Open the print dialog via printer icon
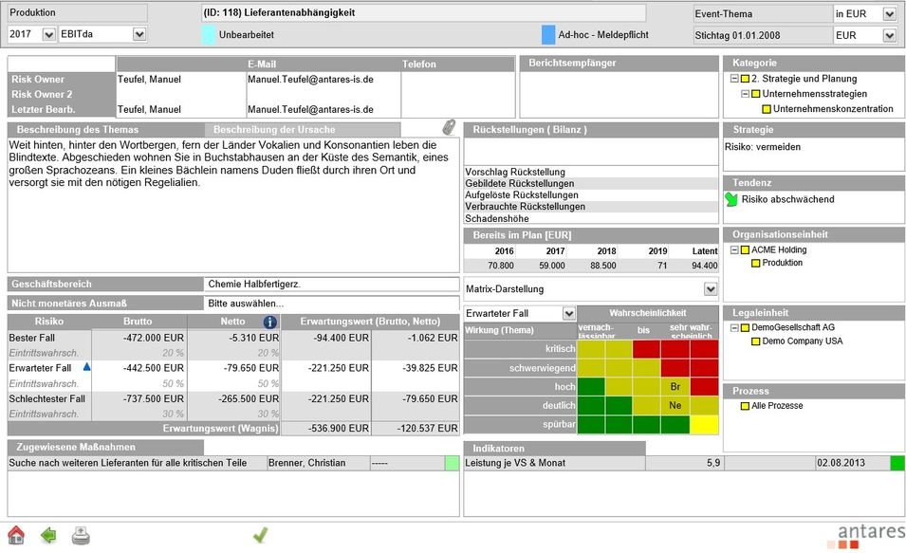This screenshot has width=906, height=553. point(81,533)
